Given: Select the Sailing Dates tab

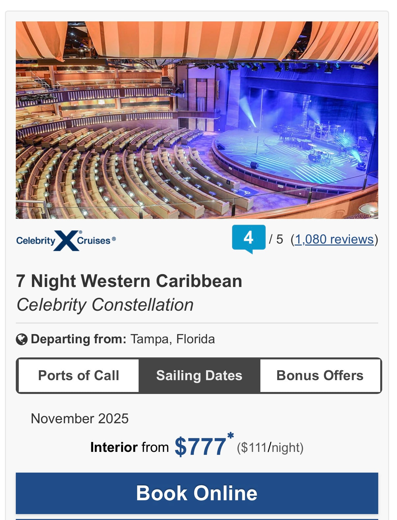Looking at the screenshot, I should (x=199, y=376).
